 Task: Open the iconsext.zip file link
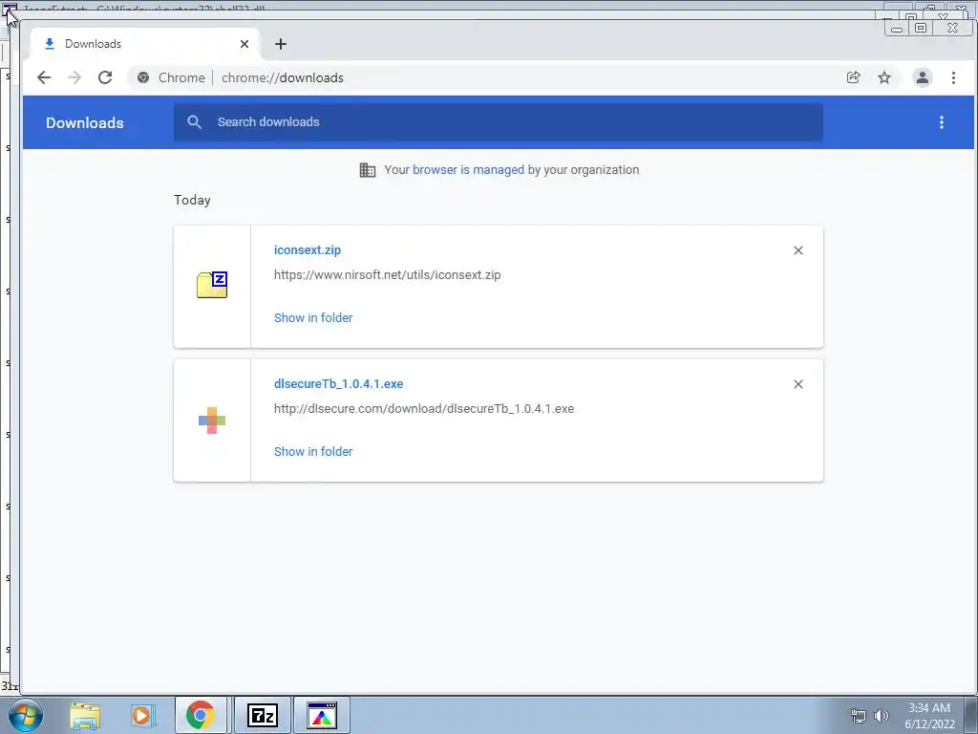[308, 249]
